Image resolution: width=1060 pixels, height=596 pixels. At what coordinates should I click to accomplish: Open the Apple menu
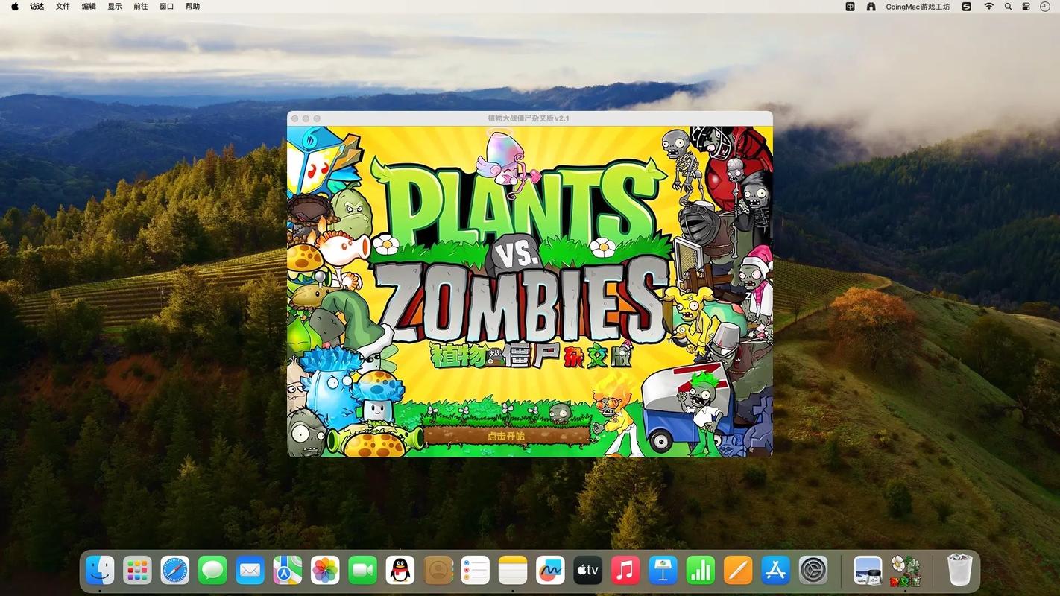coord(14,6)
